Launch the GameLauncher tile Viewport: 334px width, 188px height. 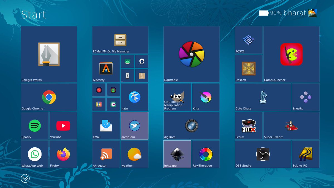291,54
